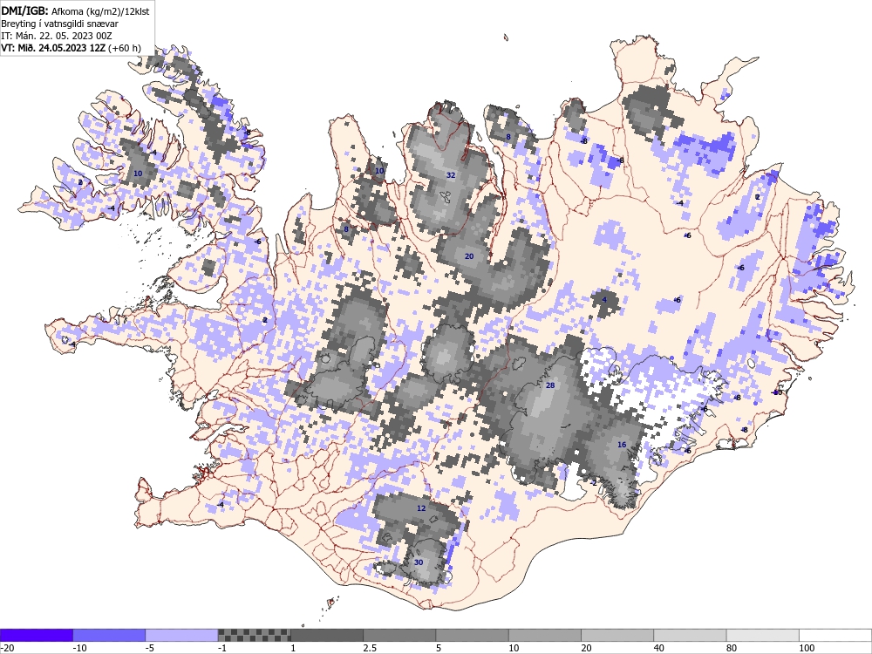
Task: Click the legend tick label '100'
Action: click(x=807, y=648)
